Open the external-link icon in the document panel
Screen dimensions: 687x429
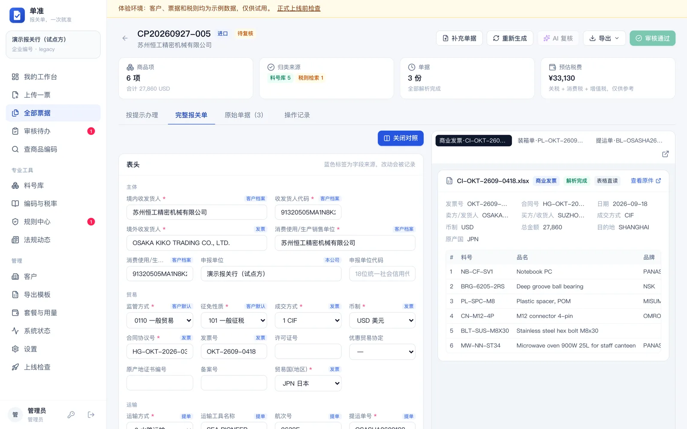(x=665, y=154)
